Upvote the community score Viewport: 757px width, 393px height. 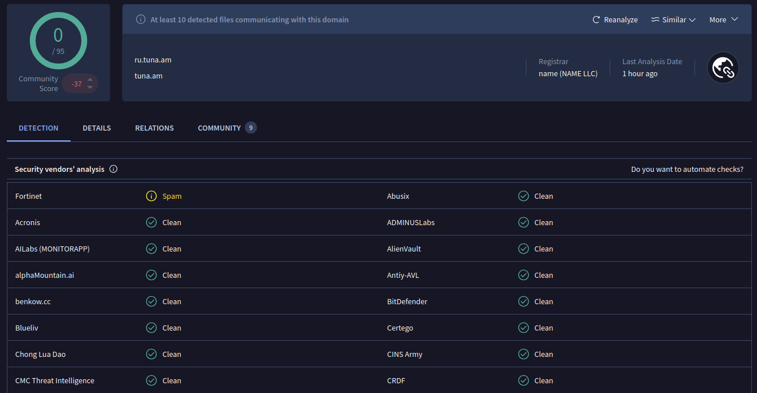point(90,80)
